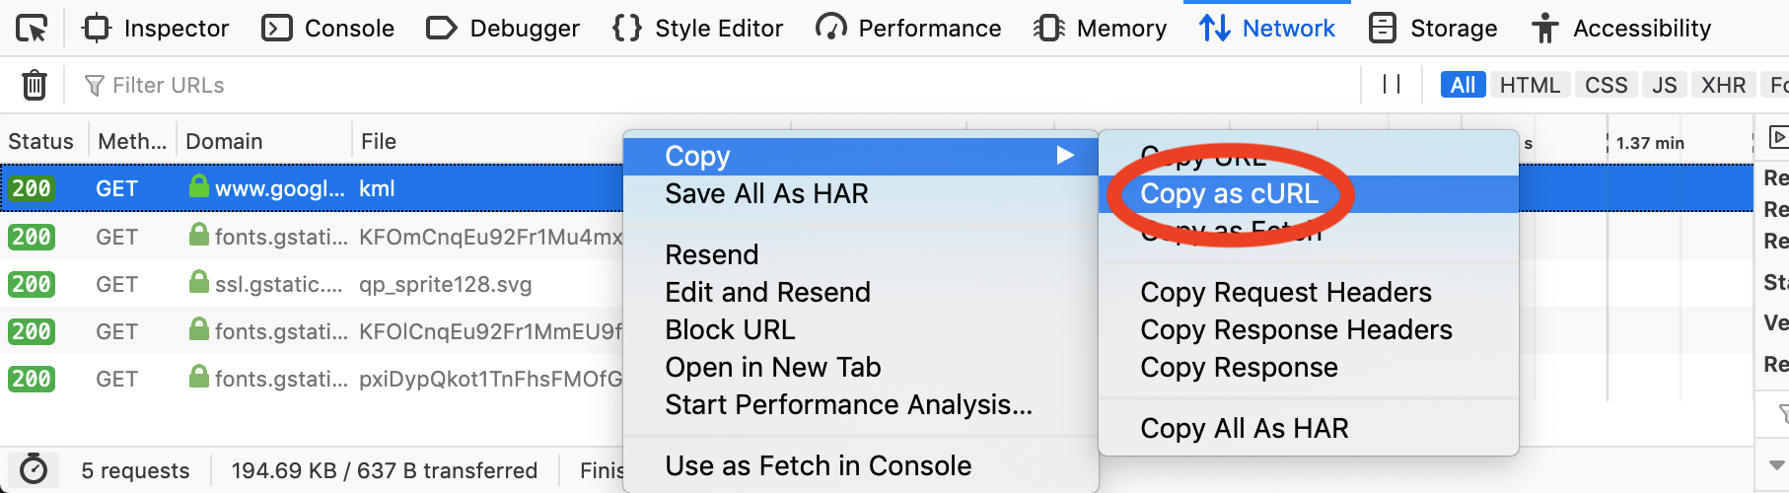
Task: Choose Copy as cURL menu item
Action: [x=1229, y=194]
